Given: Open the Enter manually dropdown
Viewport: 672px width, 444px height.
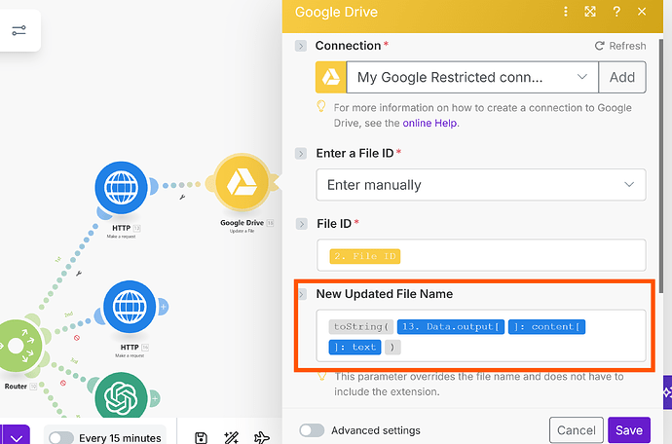Looking at the screenshot, I should 481,185.
